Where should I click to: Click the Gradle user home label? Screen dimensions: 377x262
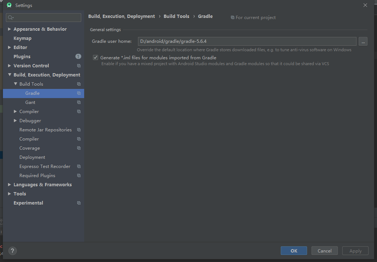tap(112, 41)
